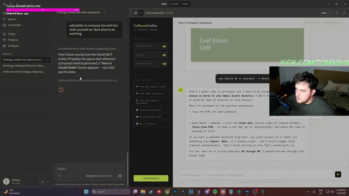This screenshot has width=349, height=196.
Task: Send message with green arrow button
Action: (338, 174)
